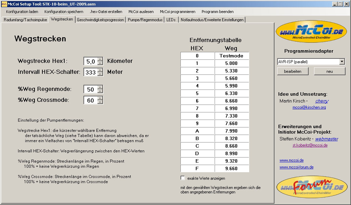Click the Wegstrecke Hex1 input field
Screen dimensions: 351x205
tap(91, 61)
